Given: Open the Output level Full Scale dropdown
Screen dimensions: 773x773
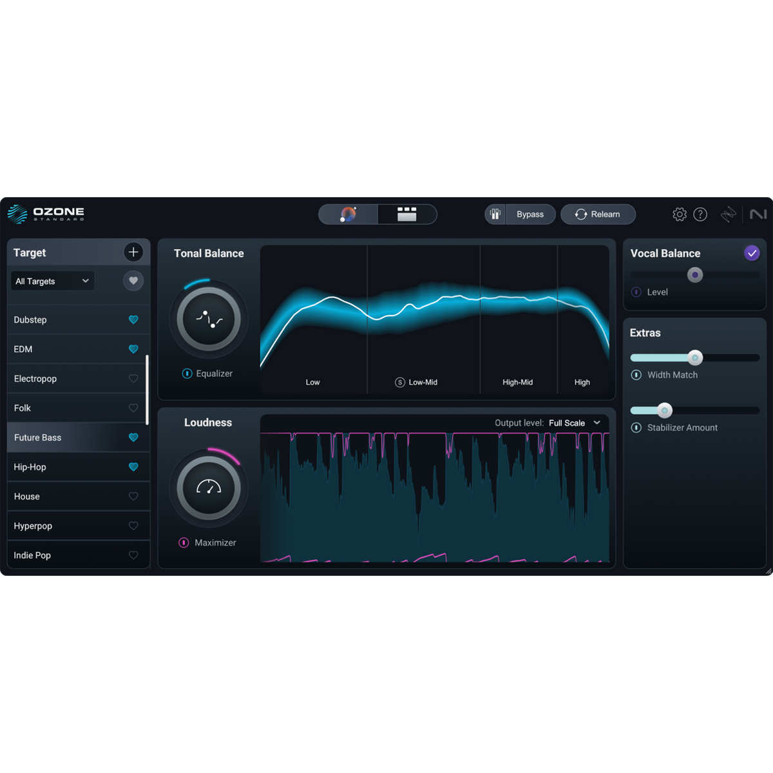Looking at the screenshot, I should point(574,423).
